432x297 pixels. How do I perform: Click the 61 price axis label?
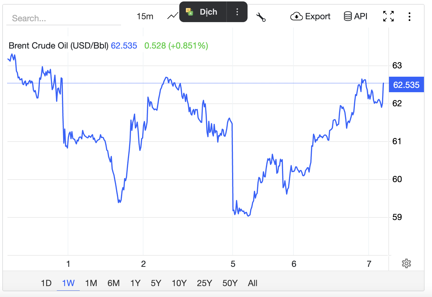click(397, 141)
